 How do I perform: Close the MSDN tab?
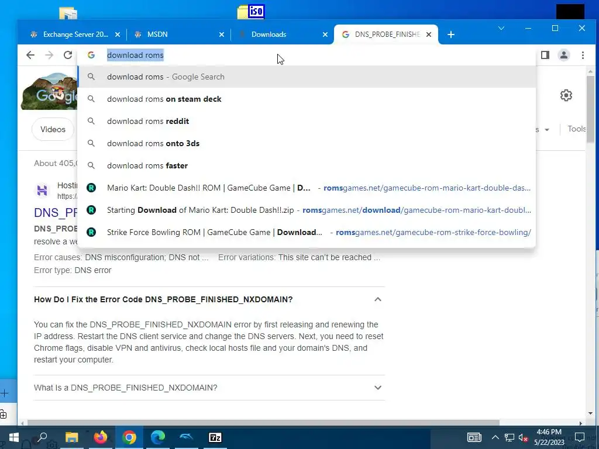coord(222,34)
